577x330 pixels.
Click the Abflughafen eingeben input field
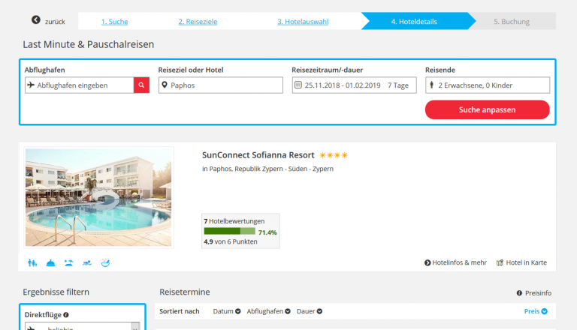point(80,85)
